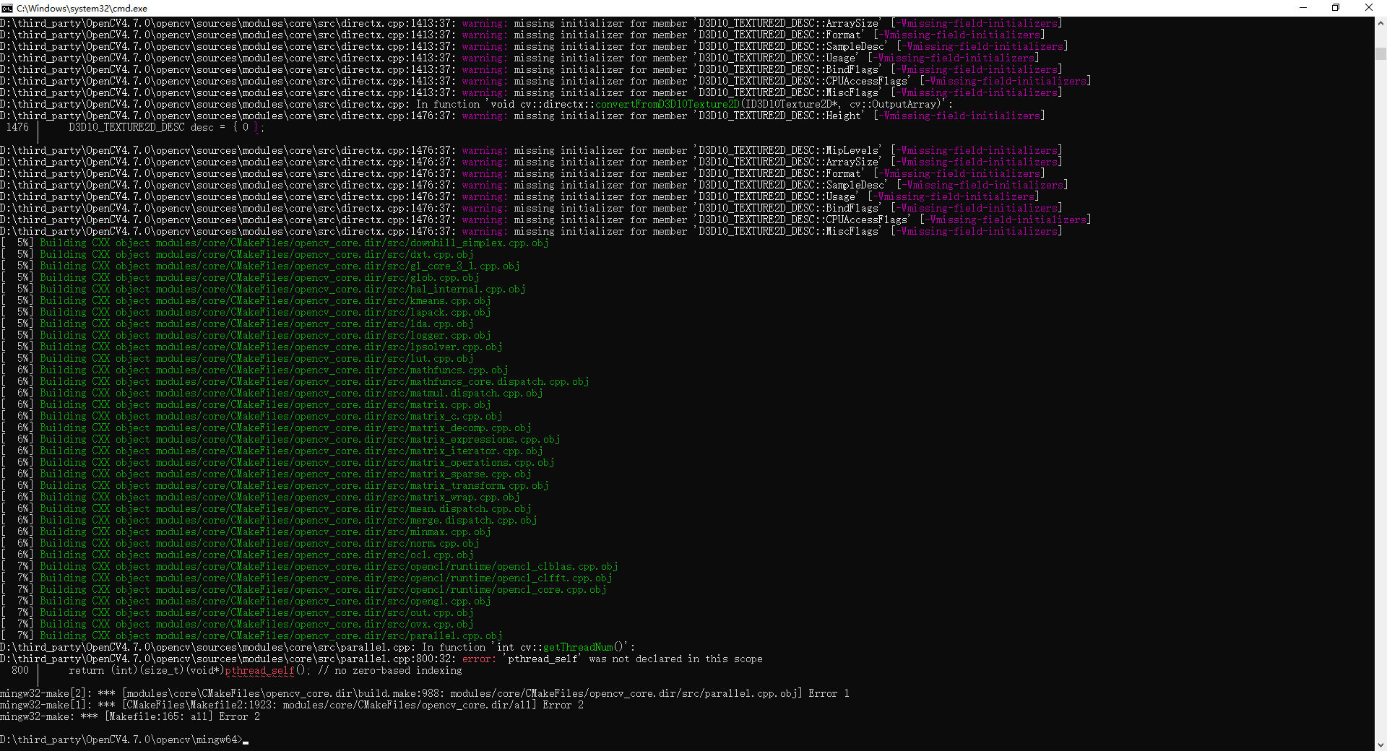Click the build line for dxt.cpp.obj
The height and width of the screenshot is (751, 1387).
pyautogui.click(x=237, y=254)
